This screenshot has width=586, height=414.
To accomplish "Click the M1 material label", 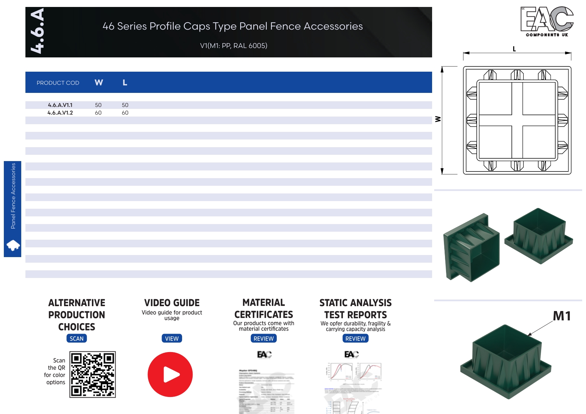I will pos(562,316).
